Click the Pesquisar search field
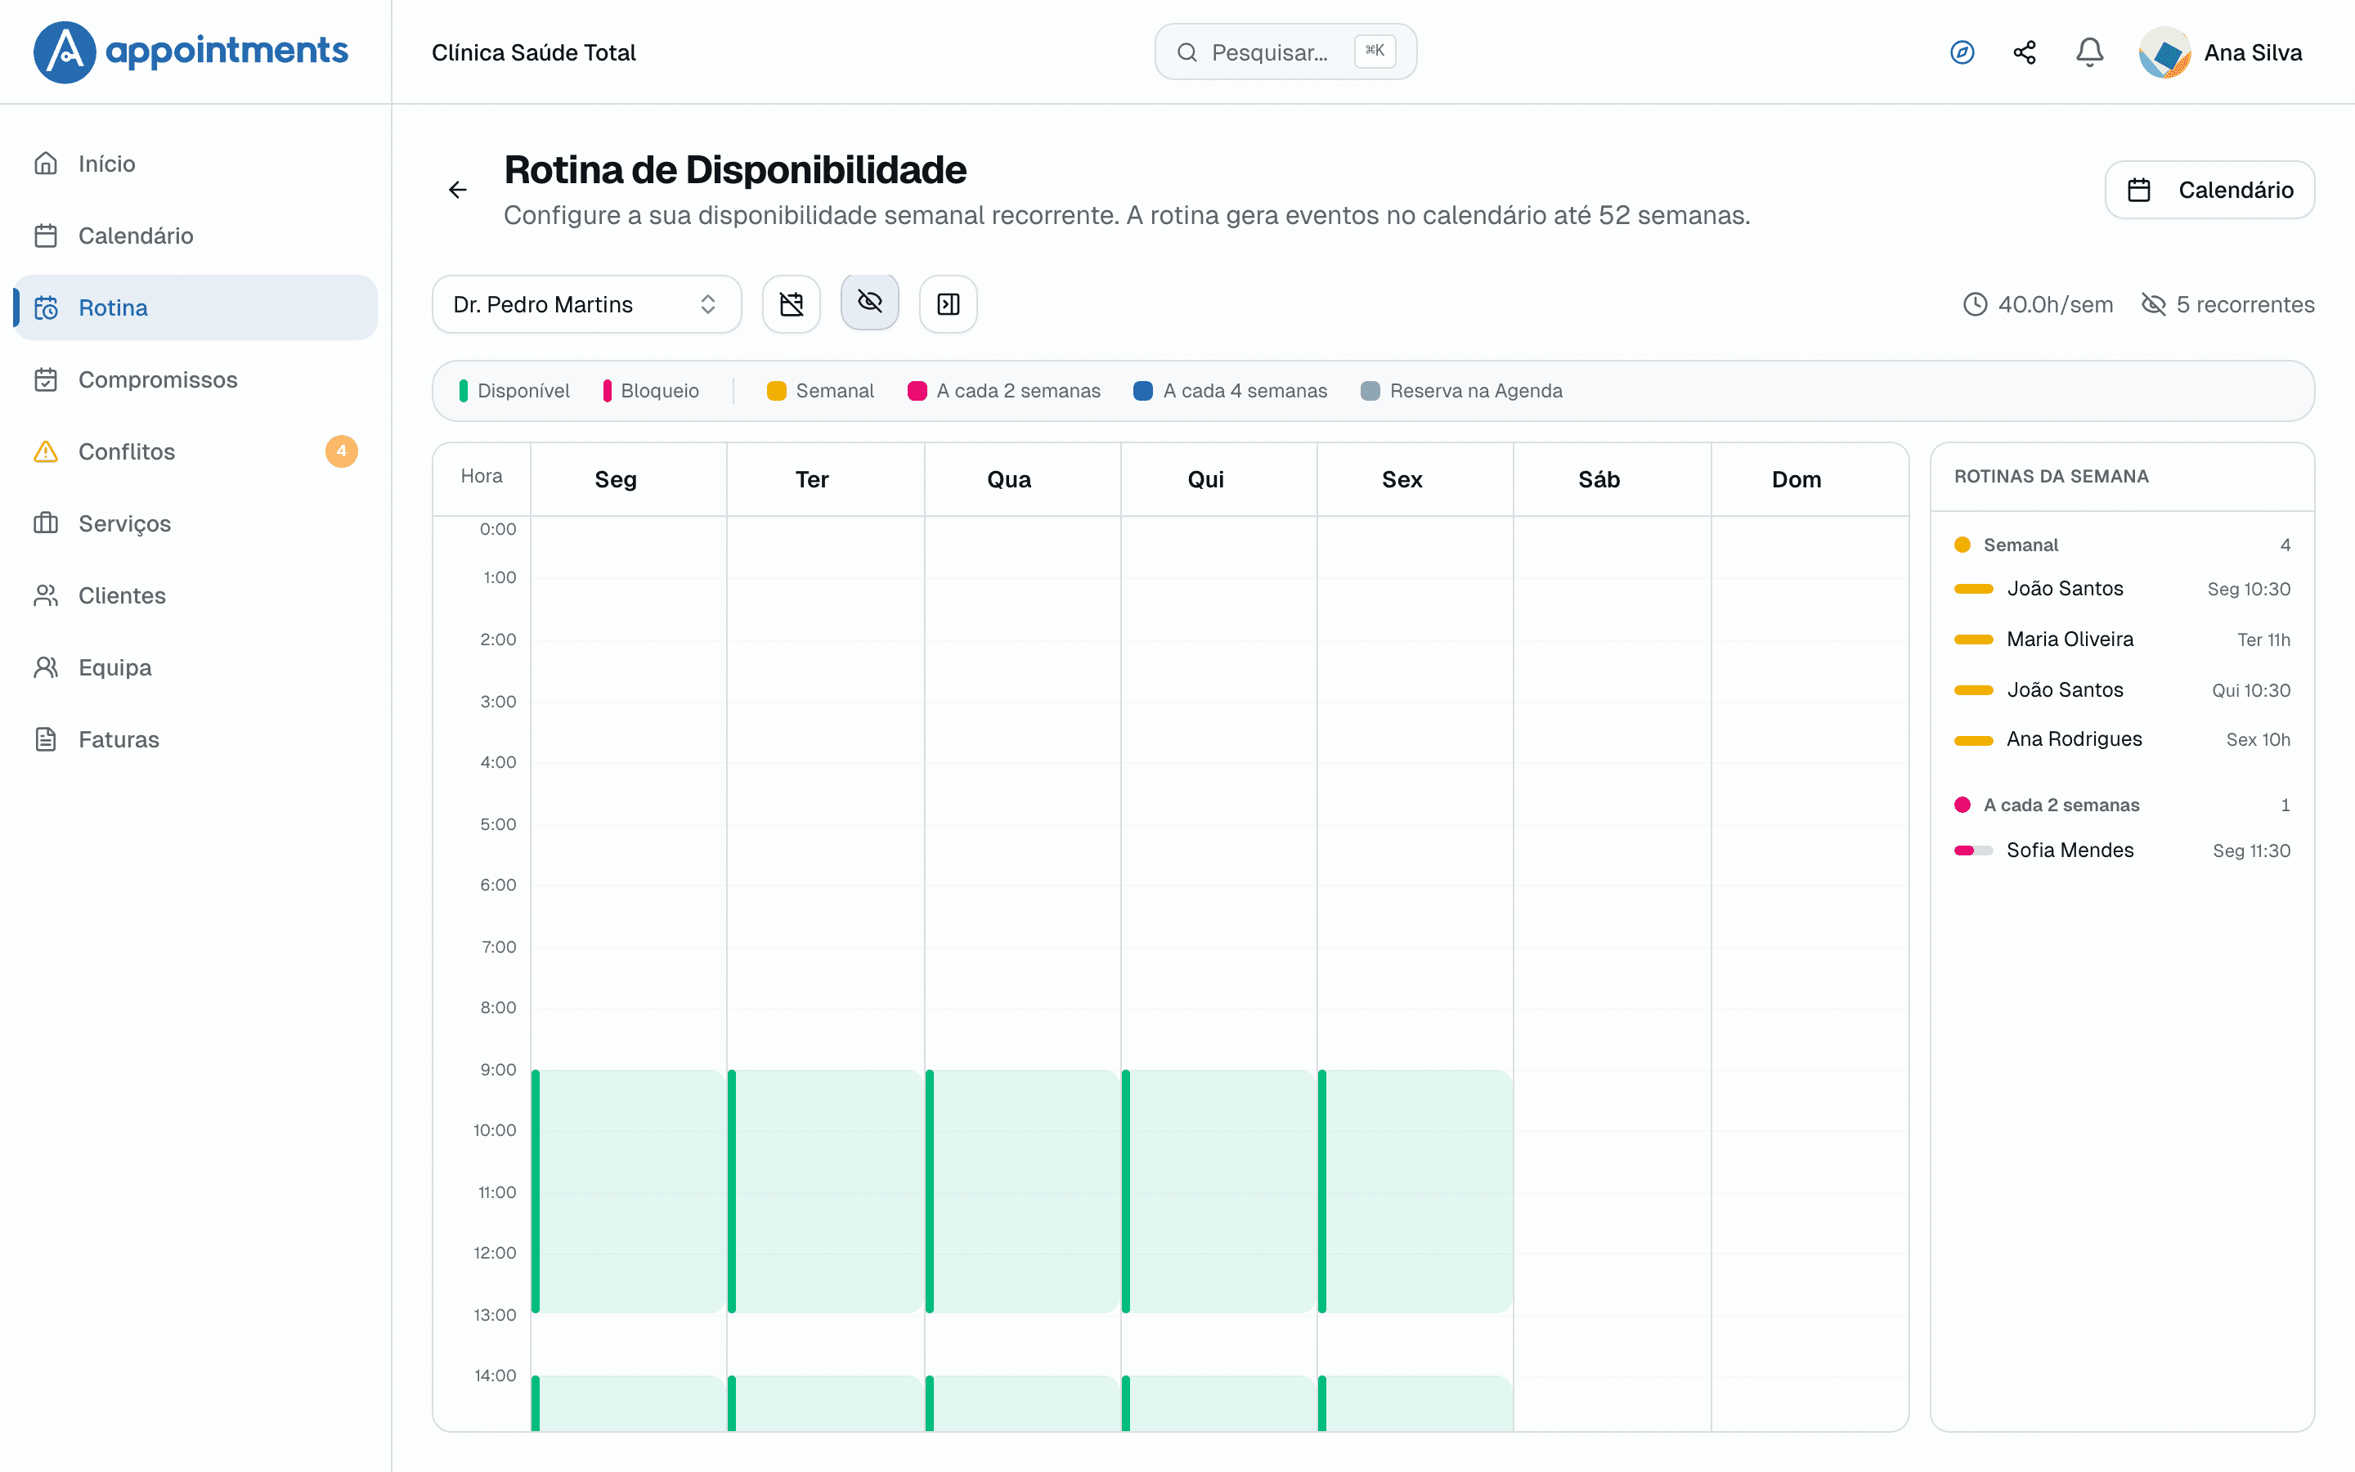The width and height of the screenshot is (2355, 1472). pos(1285,52)
